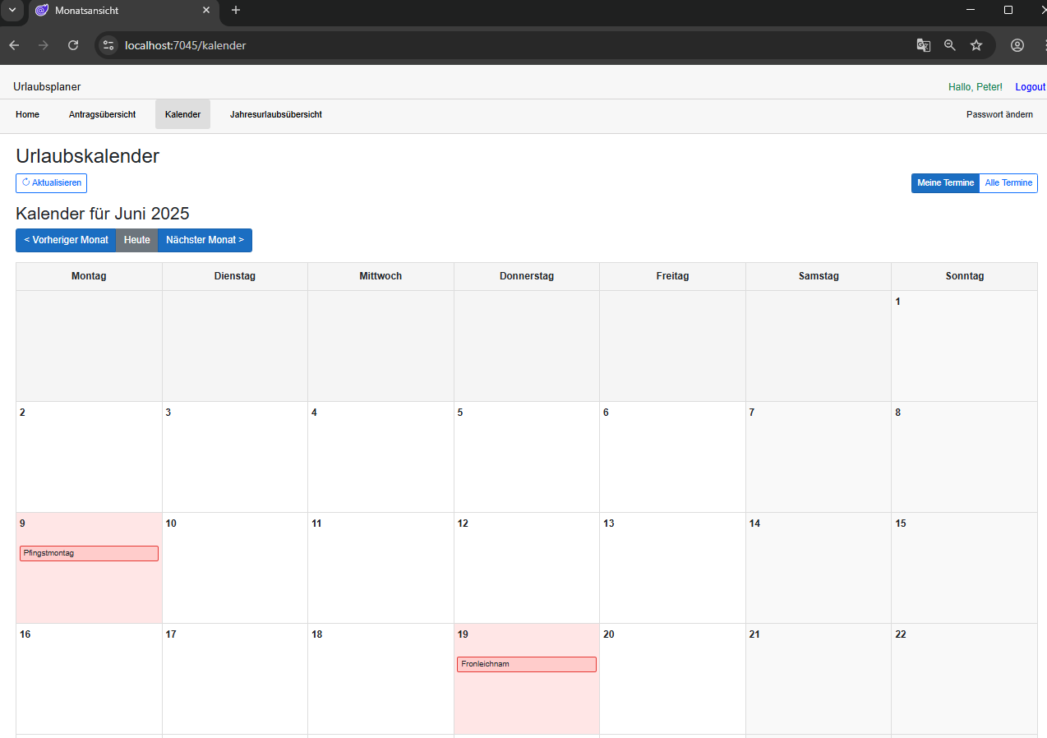Expand the tab search dropdown arrow
The width and height of the screenshot is (1047, 738).
coord(12,10)
